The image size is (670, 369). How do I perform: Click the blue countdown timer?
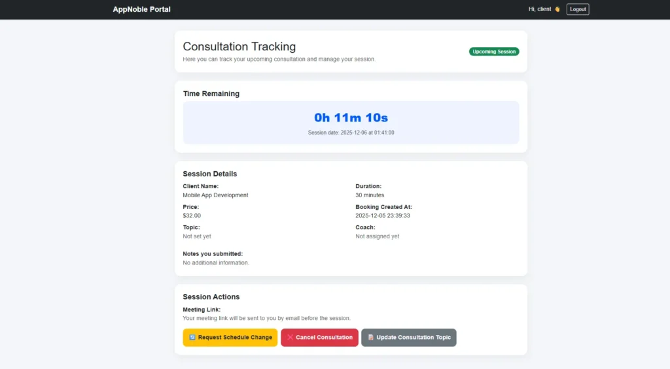tap(351, 118)
